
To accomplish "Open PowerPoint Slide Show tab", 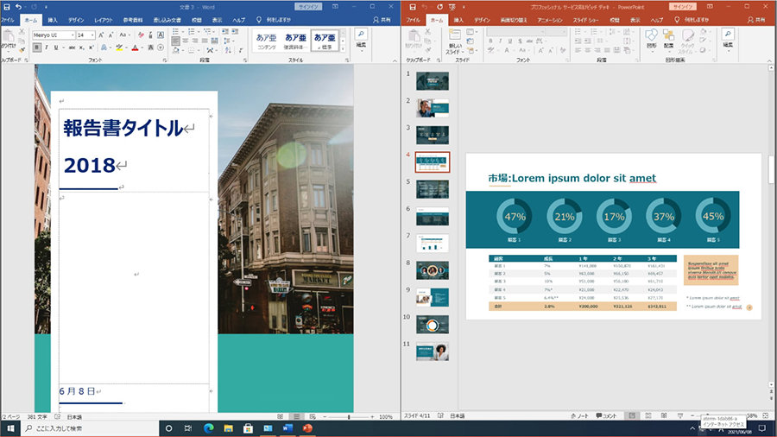I will pyautogui.click(x=585, y=20).
